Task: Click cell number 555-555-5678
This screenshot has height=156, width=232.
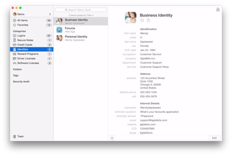Action: coord(148,97)
